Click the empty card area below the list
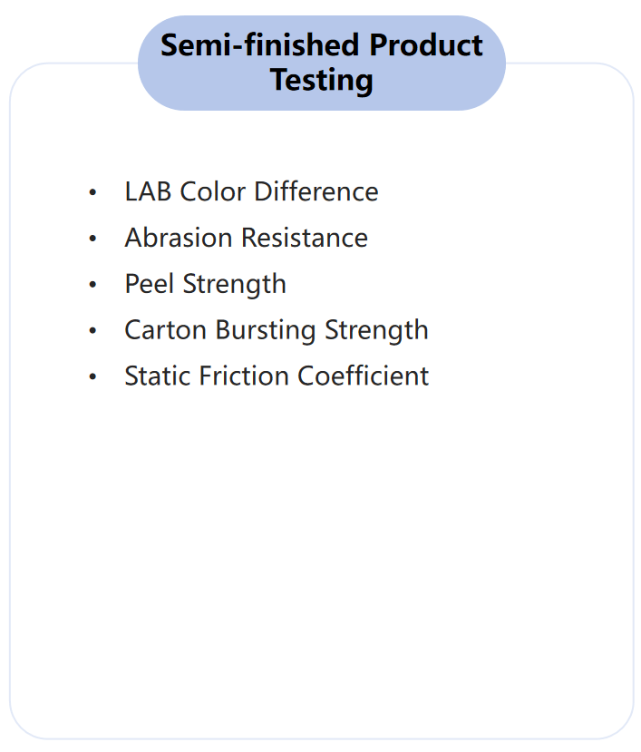This screenshot has width=641, height=752. pyautogui.click(x=321, y=562)
